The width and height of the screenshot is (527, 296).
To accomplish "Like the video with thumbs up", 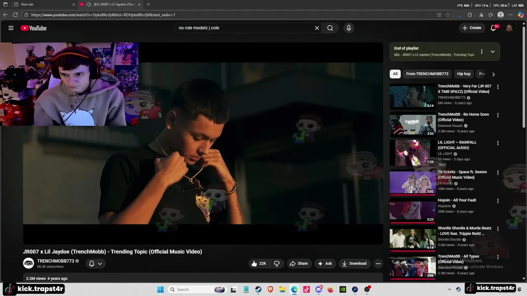I will (259, 264).
